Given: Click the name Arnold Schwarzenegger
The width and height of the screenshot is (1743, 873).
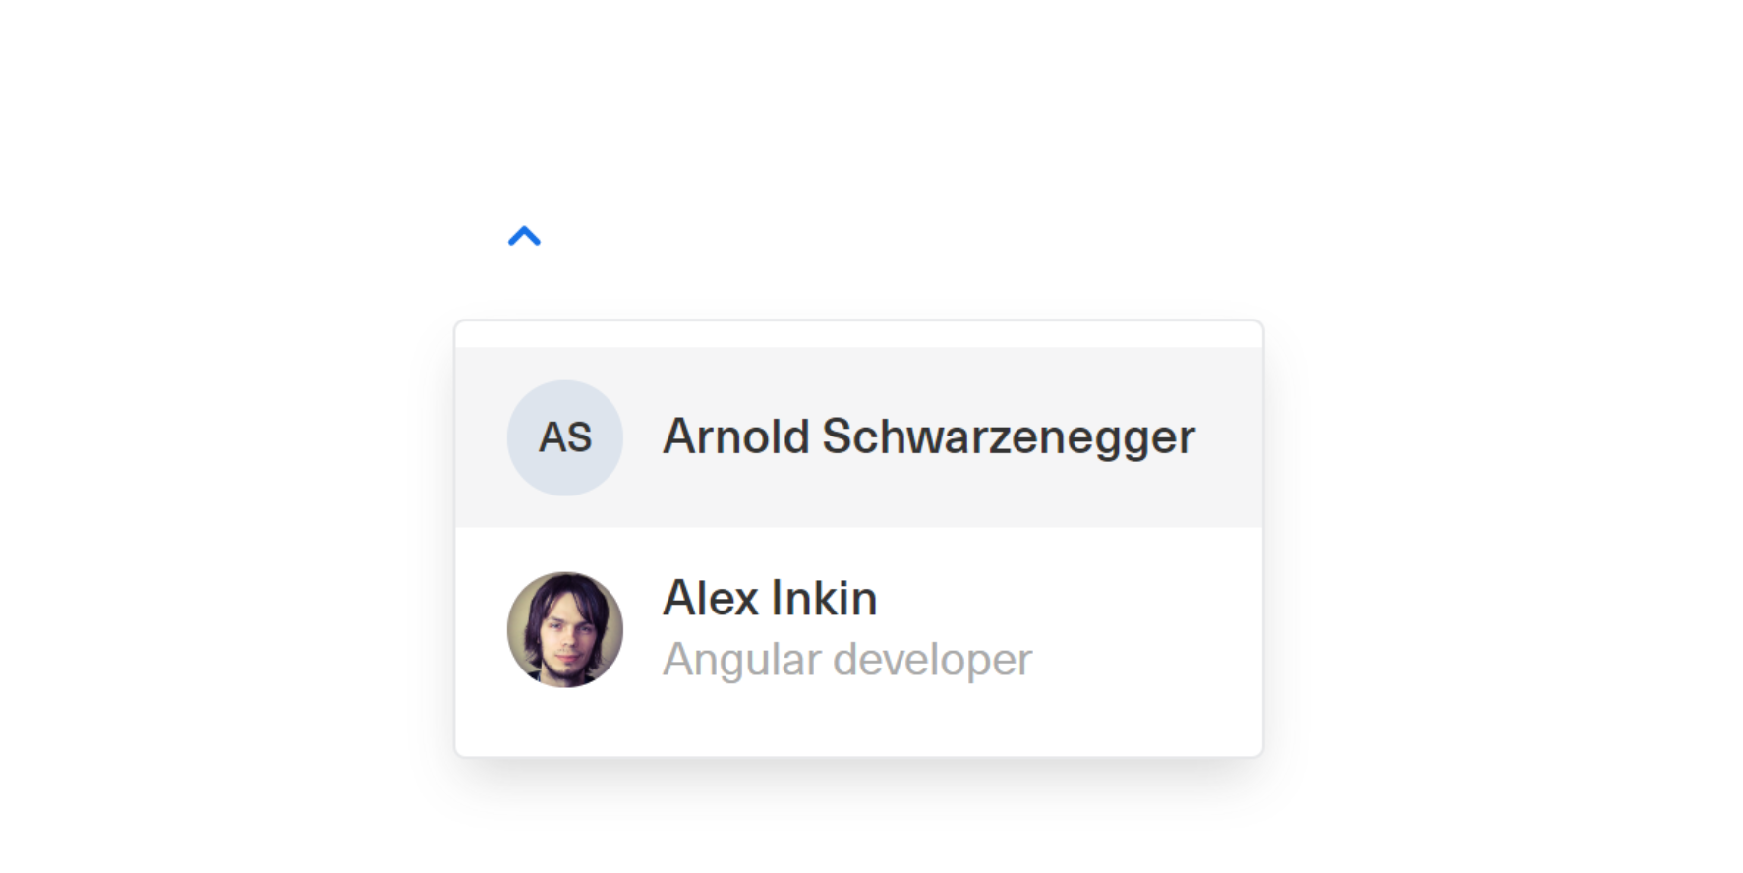Looking at the screenshot, I should [929, 436].
